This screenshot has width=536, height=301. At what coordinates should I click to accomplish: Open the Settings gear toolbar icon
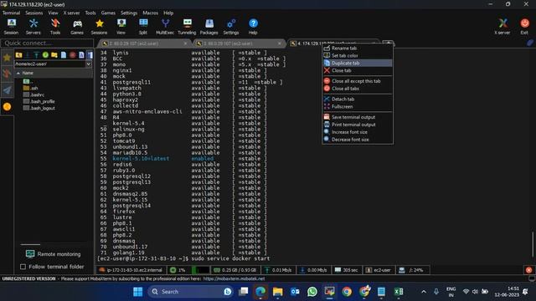tap(231, 27)
